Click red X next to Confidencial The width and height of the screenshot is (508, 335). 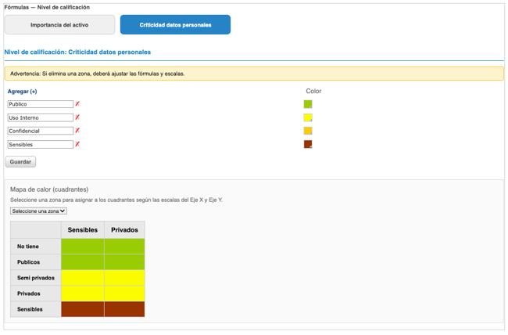click(x=77, y=131)
